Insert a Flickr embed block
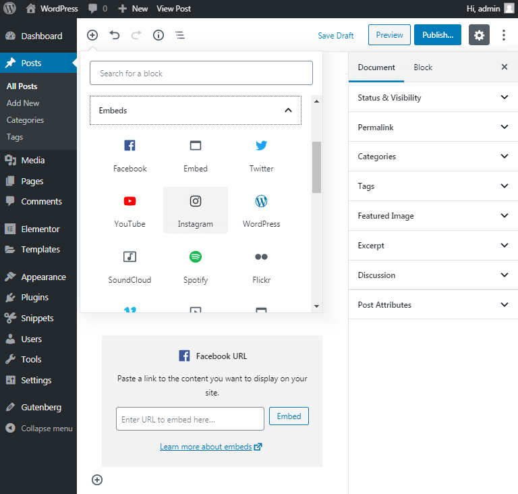Image resolution: width=518 pixels, height=494 pixels. [261, 267]
